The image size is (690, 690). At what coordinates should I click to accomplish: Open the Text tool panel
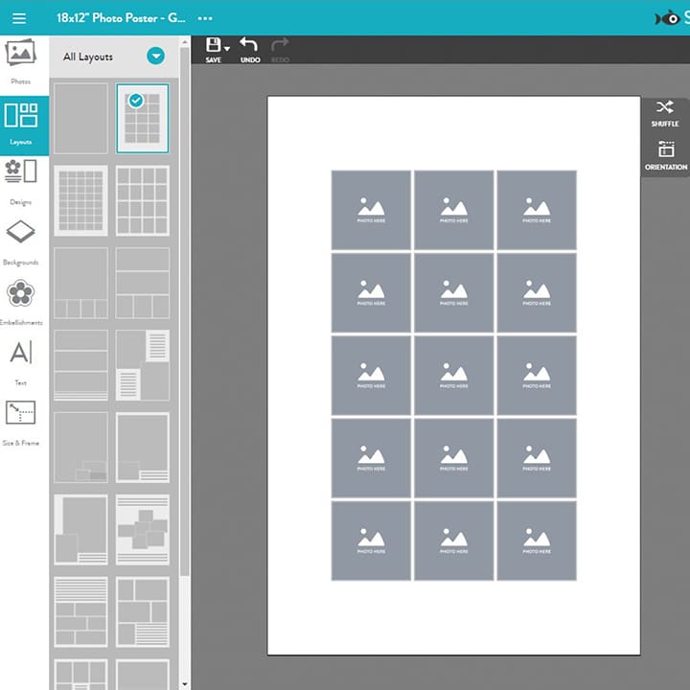click(x=21, y=362)
